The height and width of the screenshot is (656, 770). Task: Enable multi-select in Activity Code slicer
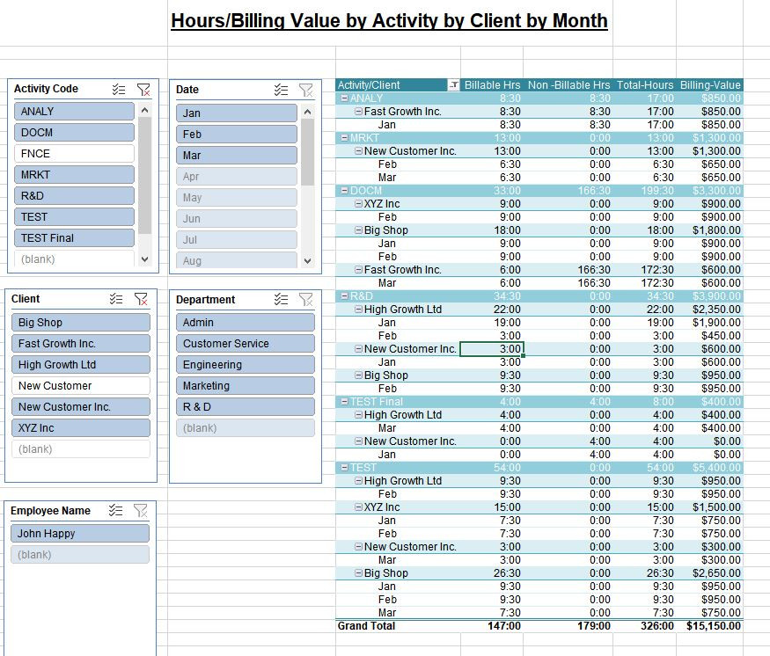click(x=119, y=88)
